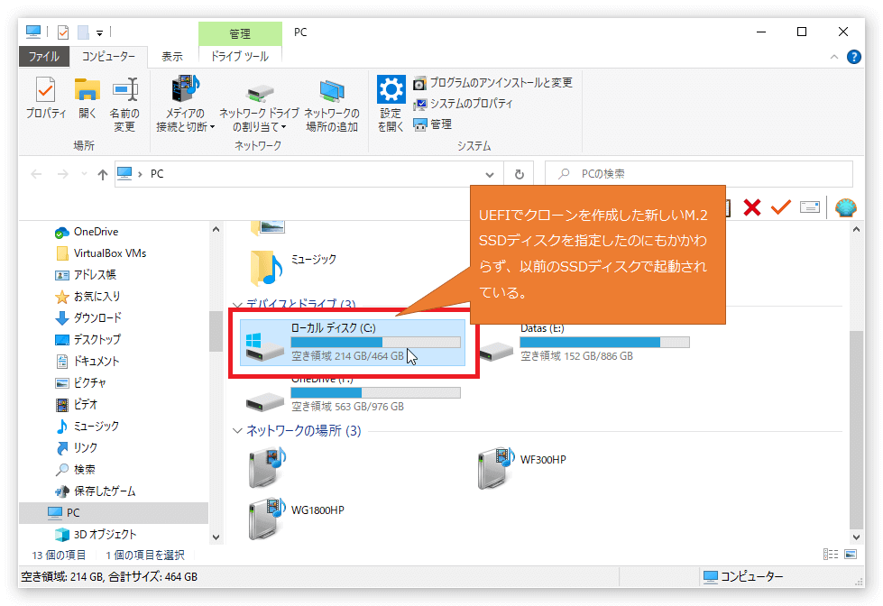883x606 pixels.
Task: Open the ファイル menu tab
Action: [43, 56]
